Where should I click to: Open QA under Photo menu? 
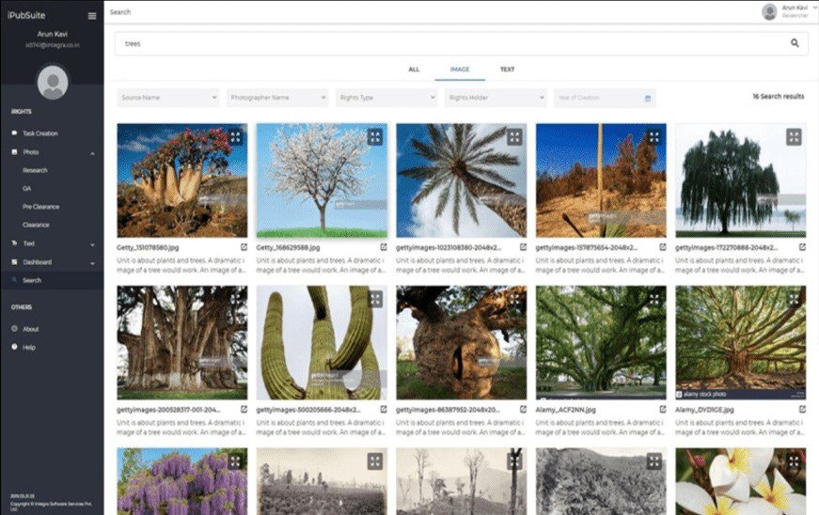tap(26, 188)
